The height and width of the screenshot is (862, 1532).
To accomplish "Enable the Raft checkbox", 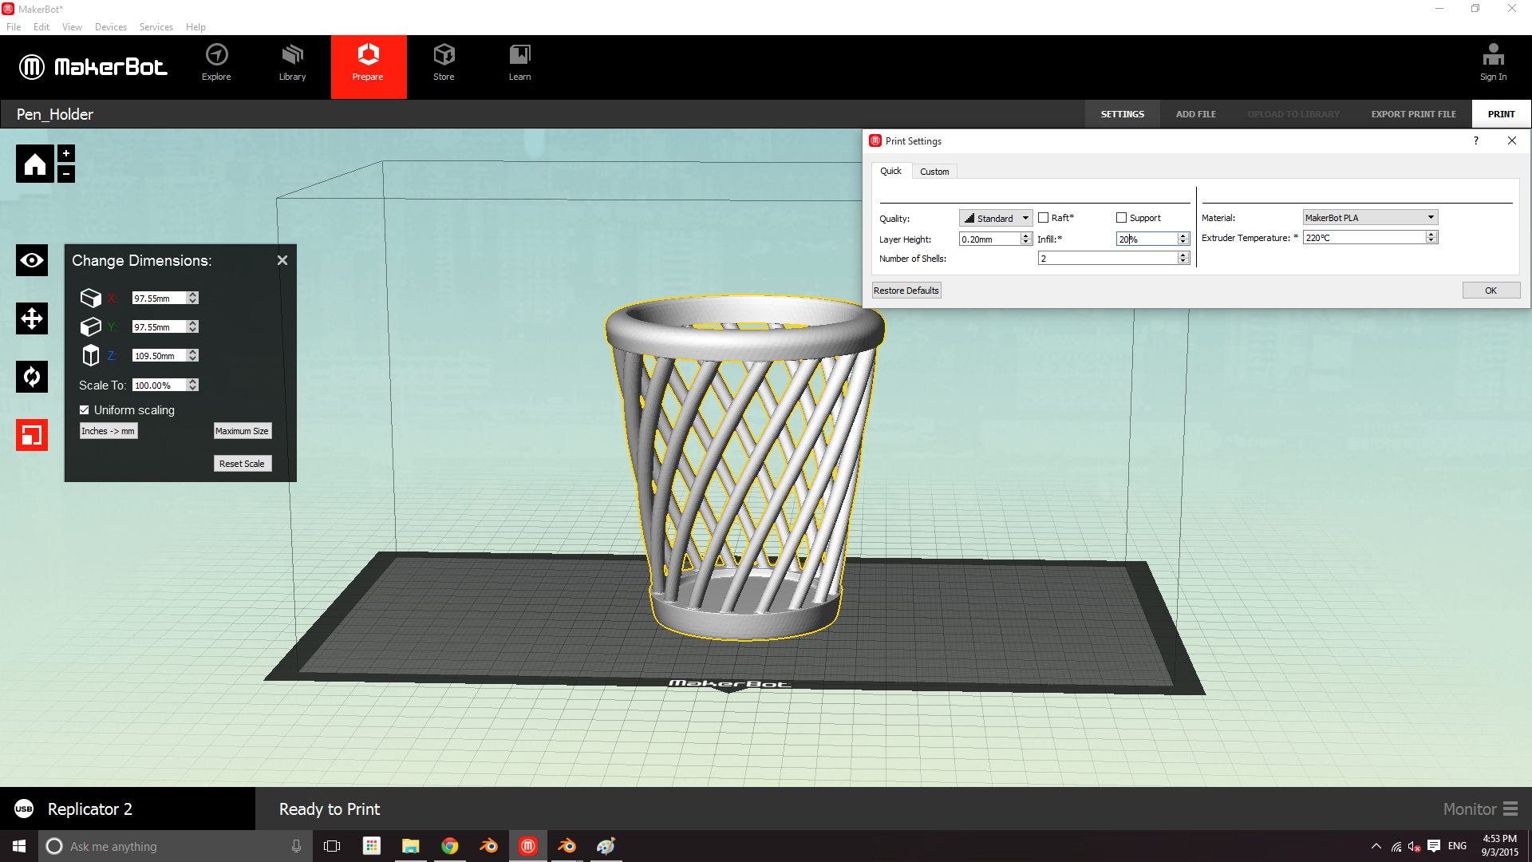I will pyautogui.click(x=1043, y=218).
